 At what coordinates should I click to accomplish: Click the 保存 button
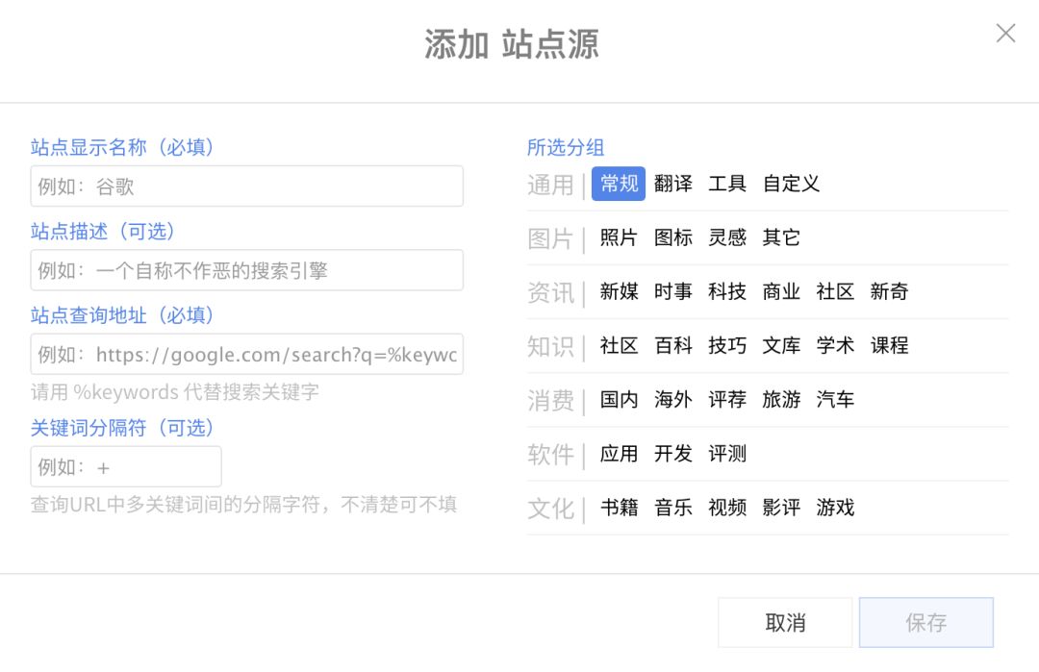(926, 622)
